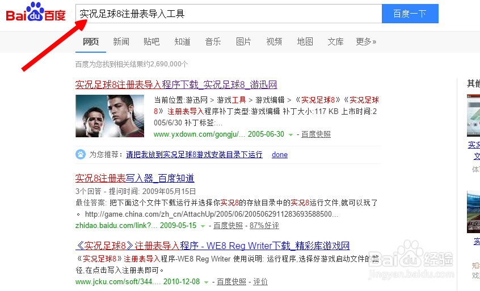Click the paw icon beside 为您推荐

pyautogui.click(x=81, y=154)
